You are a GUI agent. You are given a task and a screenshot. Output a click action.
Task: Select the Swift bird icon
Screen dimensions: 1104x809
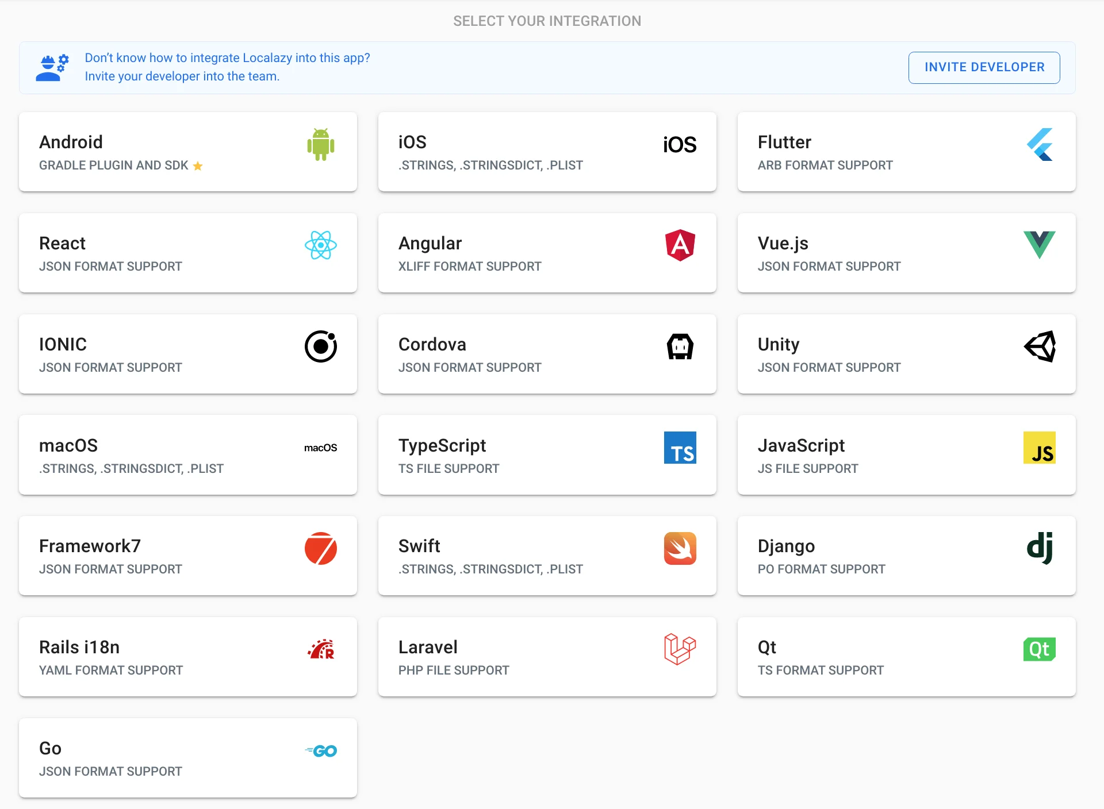pyautogui.click(x=680, y=549)
